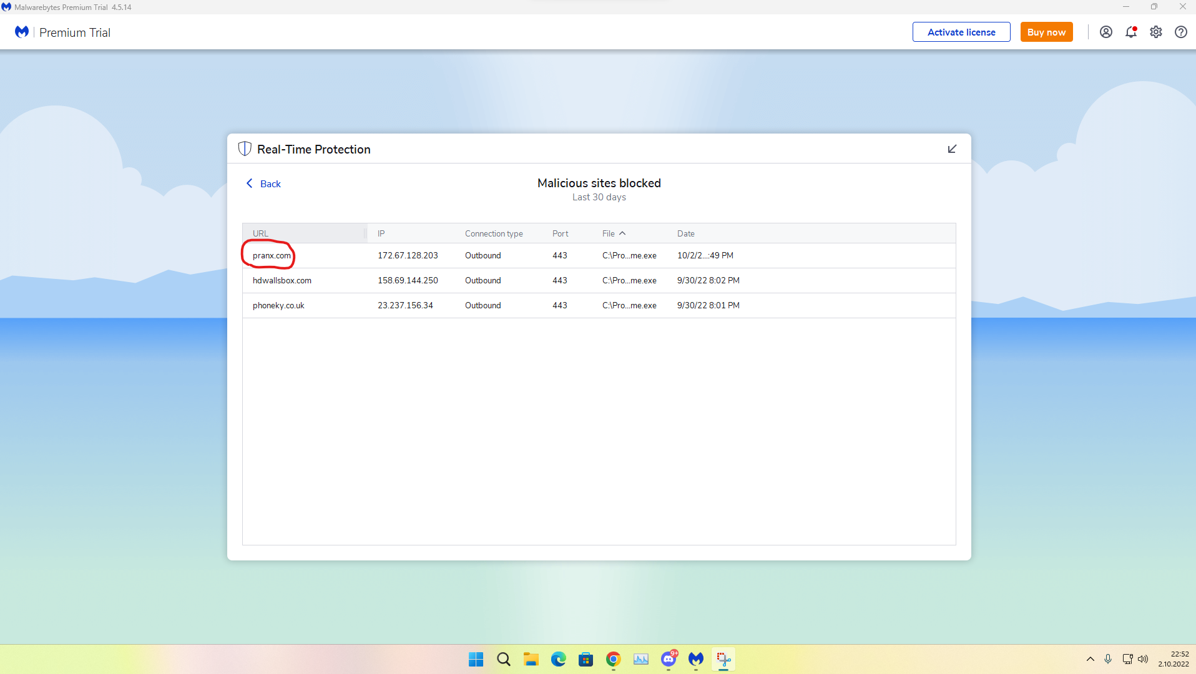Toggle File column sort arrow
This screenshot has width=1196, height=674.
(622, 233)
